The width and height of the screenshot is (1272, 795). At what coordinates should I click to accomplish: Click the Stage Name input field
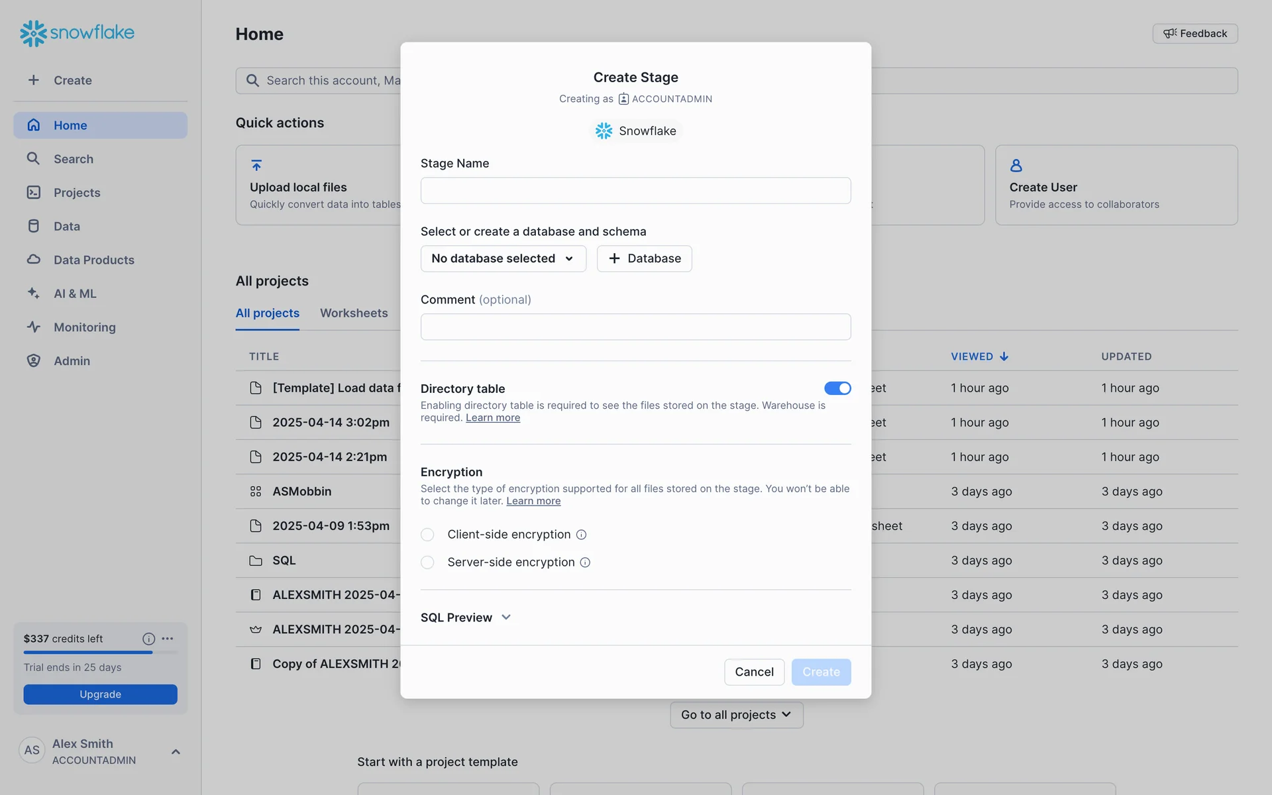click(635, 191)
